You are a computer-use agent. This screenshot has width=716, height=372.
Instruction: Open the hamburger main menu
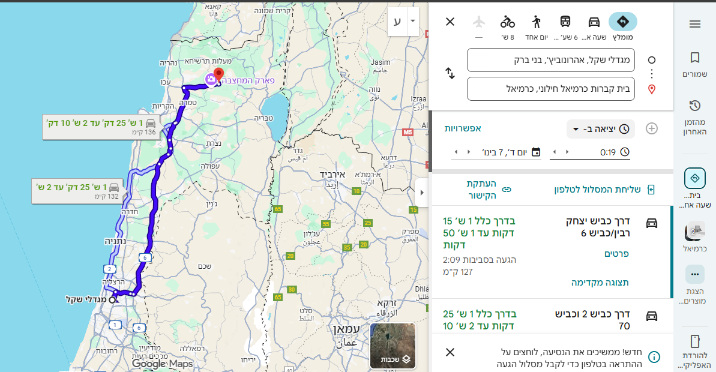pyautogui.click(x=694, y=24)
